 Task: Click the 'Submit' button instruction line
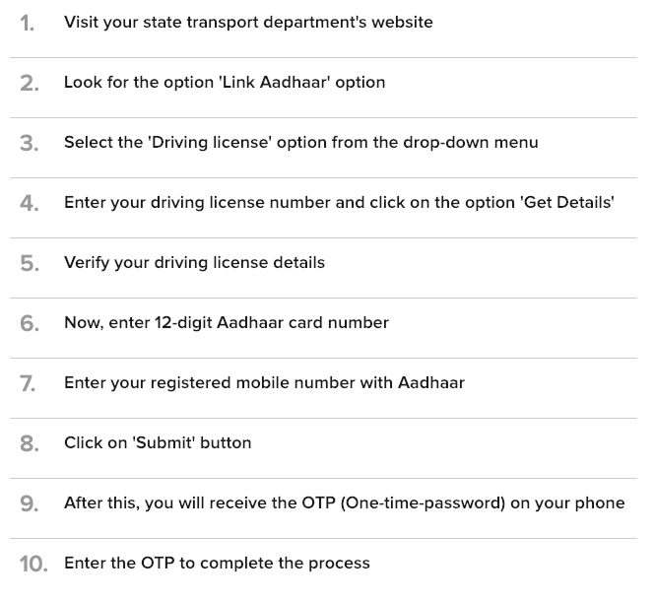(158, 442)
